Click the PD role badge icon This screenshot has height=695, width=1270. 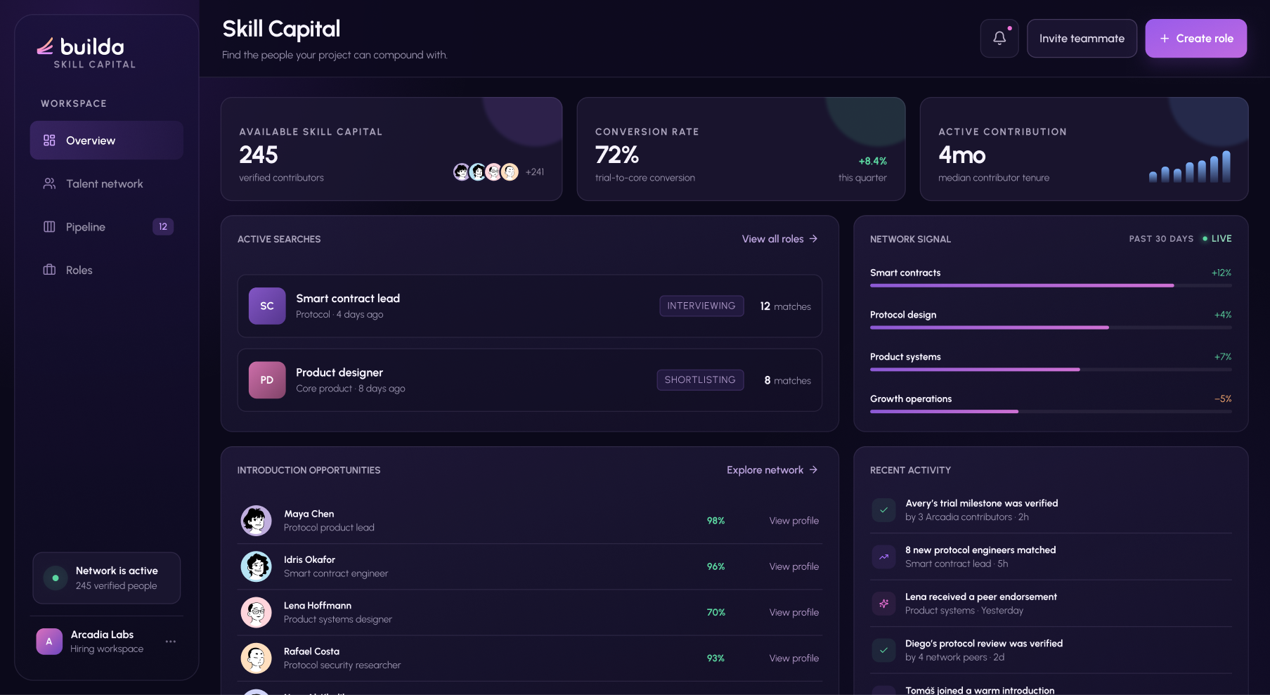(267, 380)
